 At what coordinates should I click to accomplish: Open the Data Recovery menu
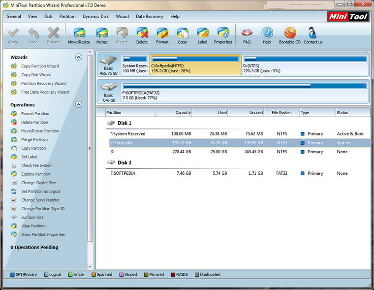click(150, 16)
